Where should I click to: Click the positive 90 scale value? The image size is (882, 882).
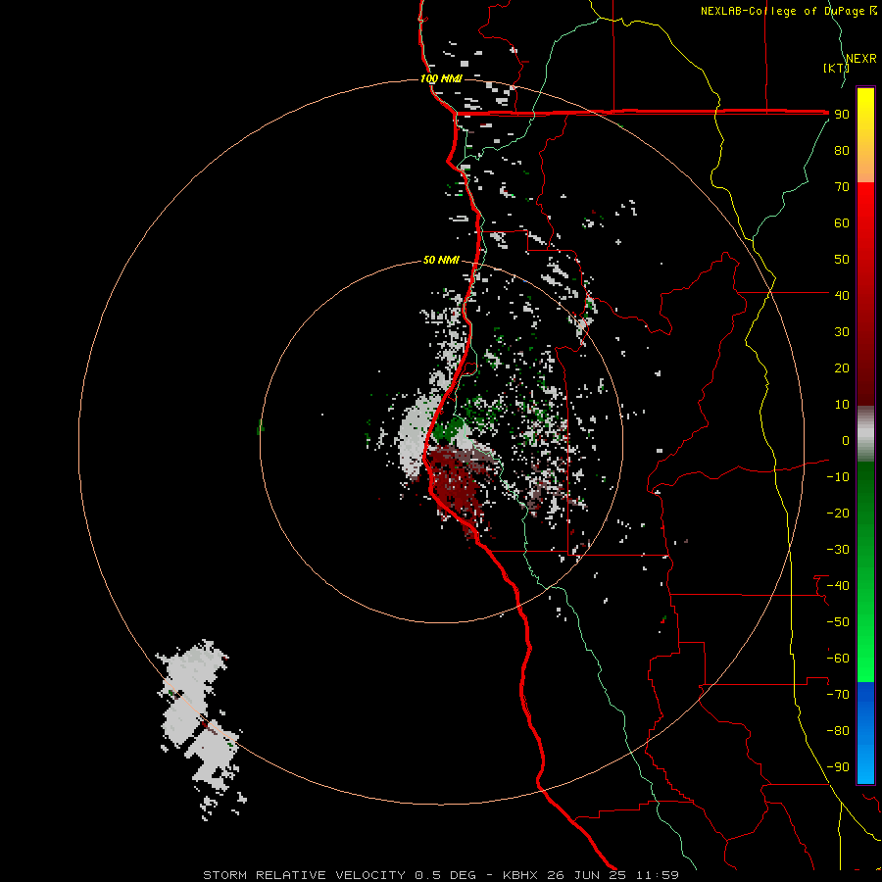pyautogui.click(x=842, y=115)
